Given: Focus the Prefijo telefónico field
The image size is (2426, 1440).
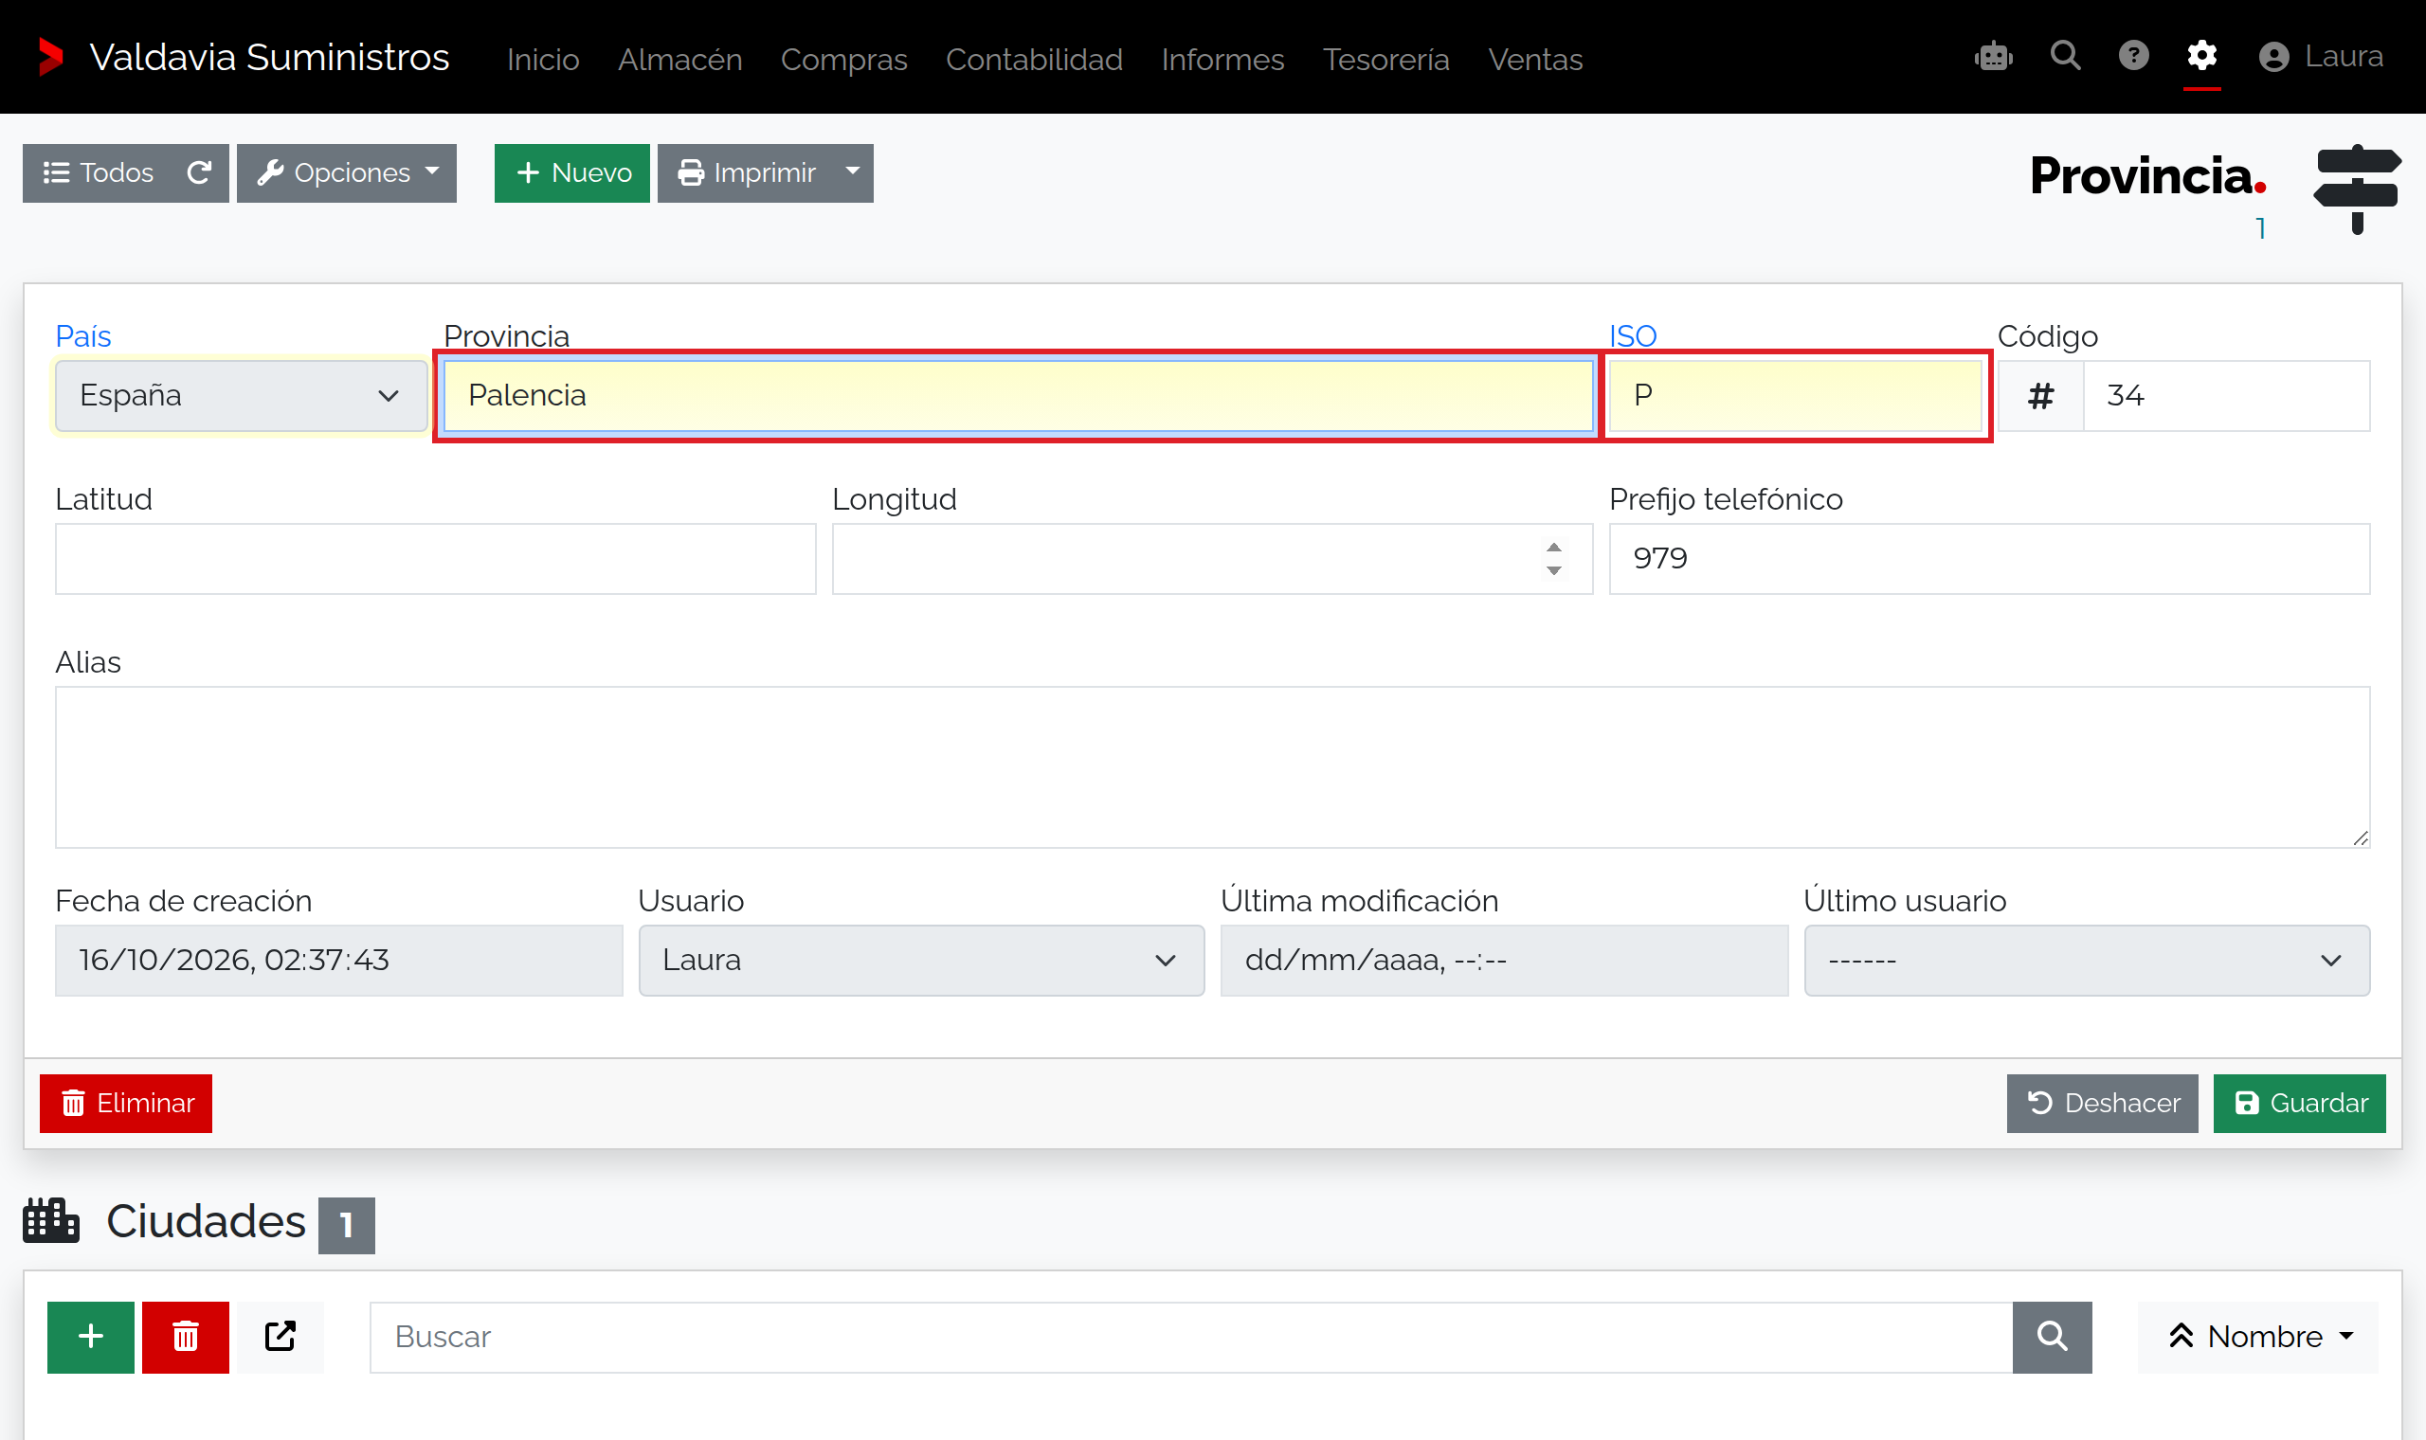Looking at the screenshot, I should [x=1989, y=559].
